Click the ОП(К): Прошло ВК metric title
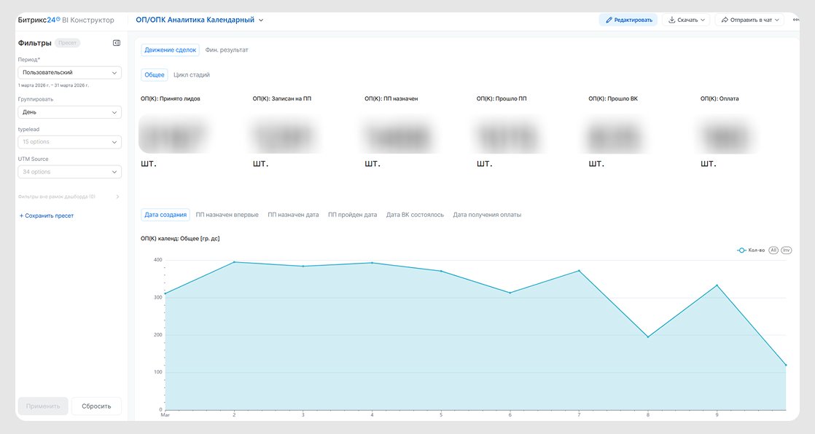815x434 pixels. 613,98
